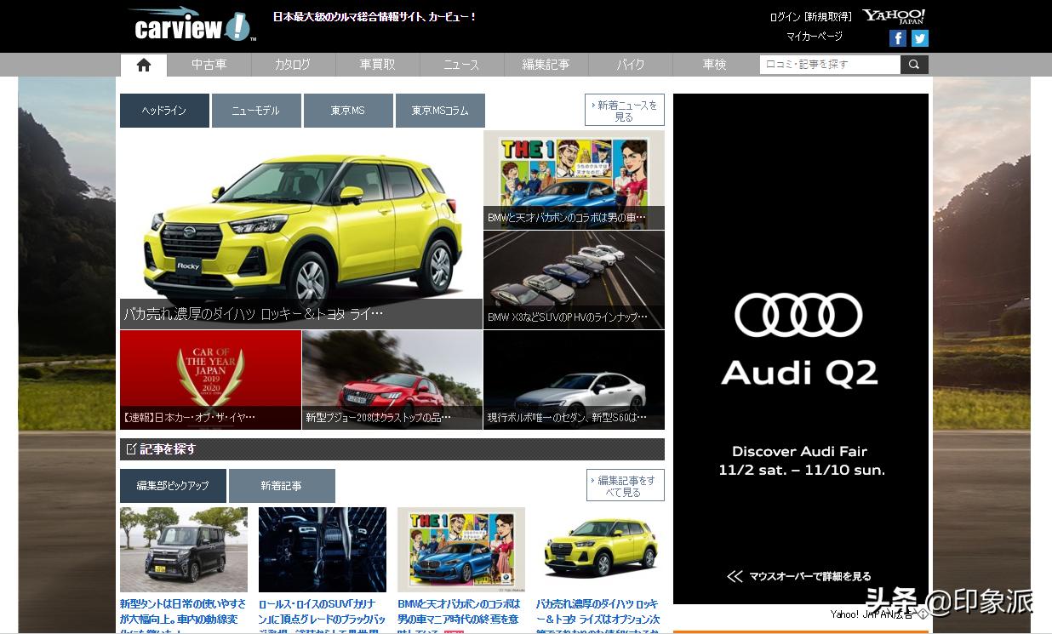Select the ヘッドライン tab
This screenshot has width=1052, height=634.
point(164,111)
